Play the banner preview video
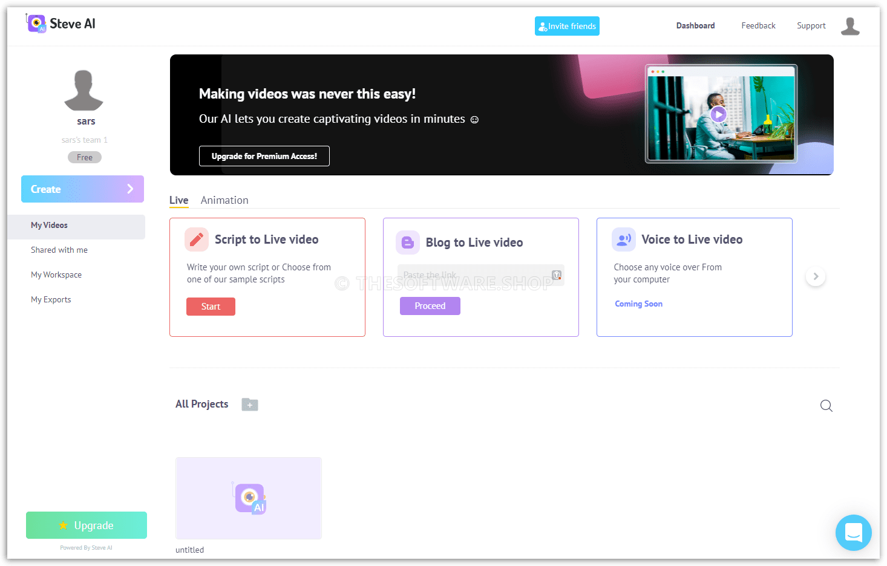Screen dimensions: 887x566 click(718, 114)
